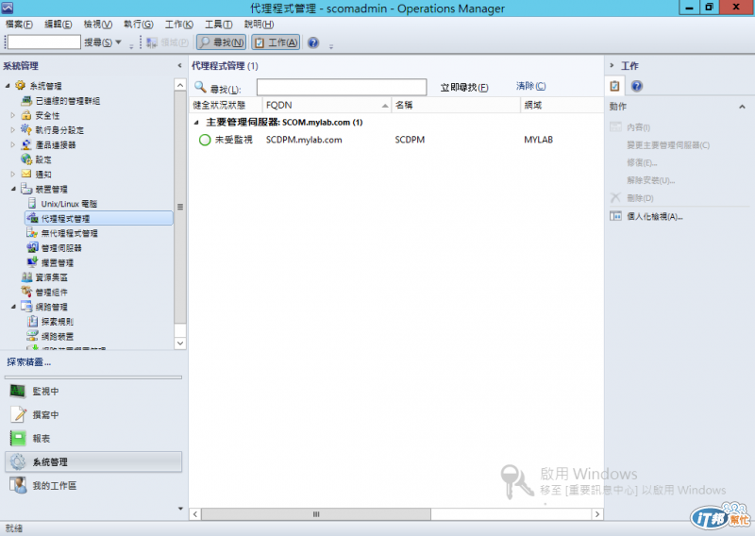Open the 管理組件 node
Image resolution: width=755 pixels, height=536 pixels.
51,293
